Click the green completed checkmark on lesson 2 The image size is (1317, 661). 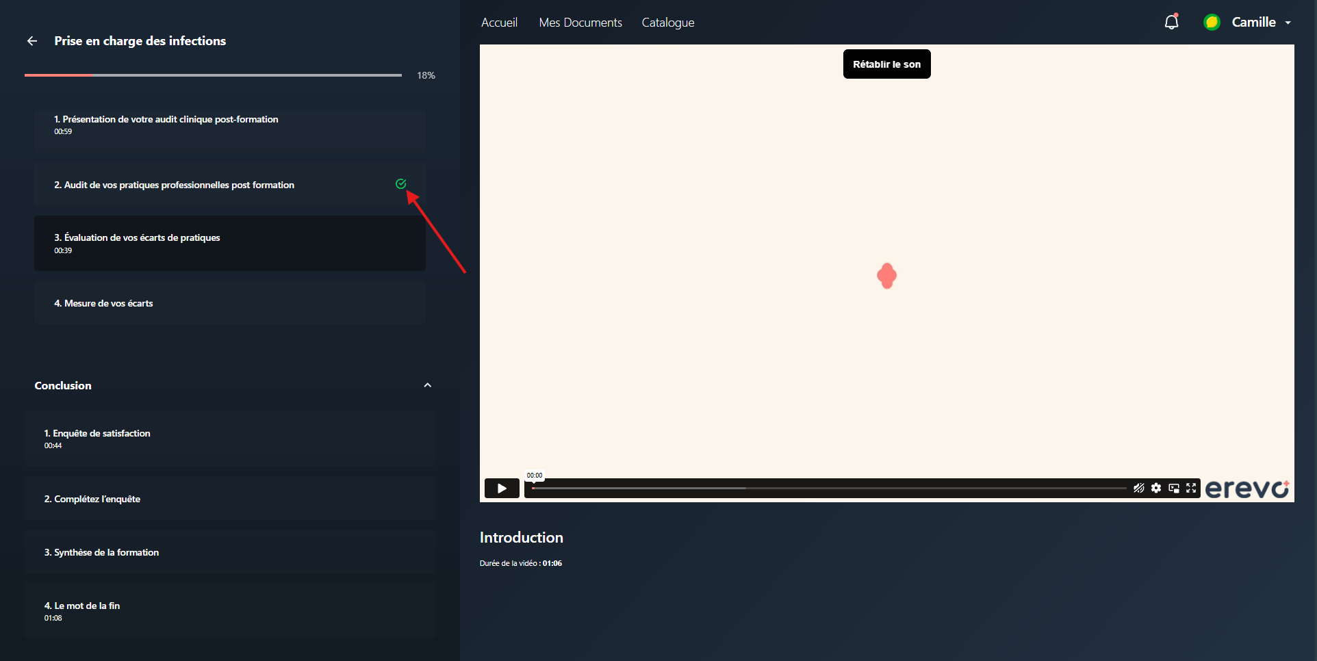pyautogui.click(x=401, y=183)
